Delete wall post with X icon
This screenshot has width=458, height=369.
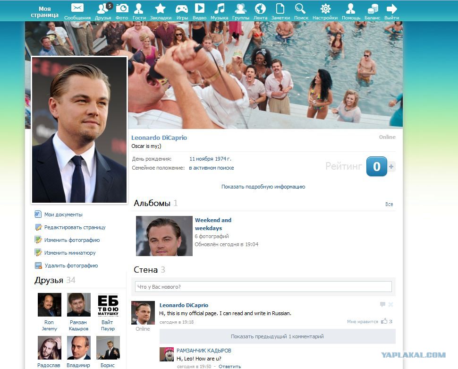click(x=390, y=304)
